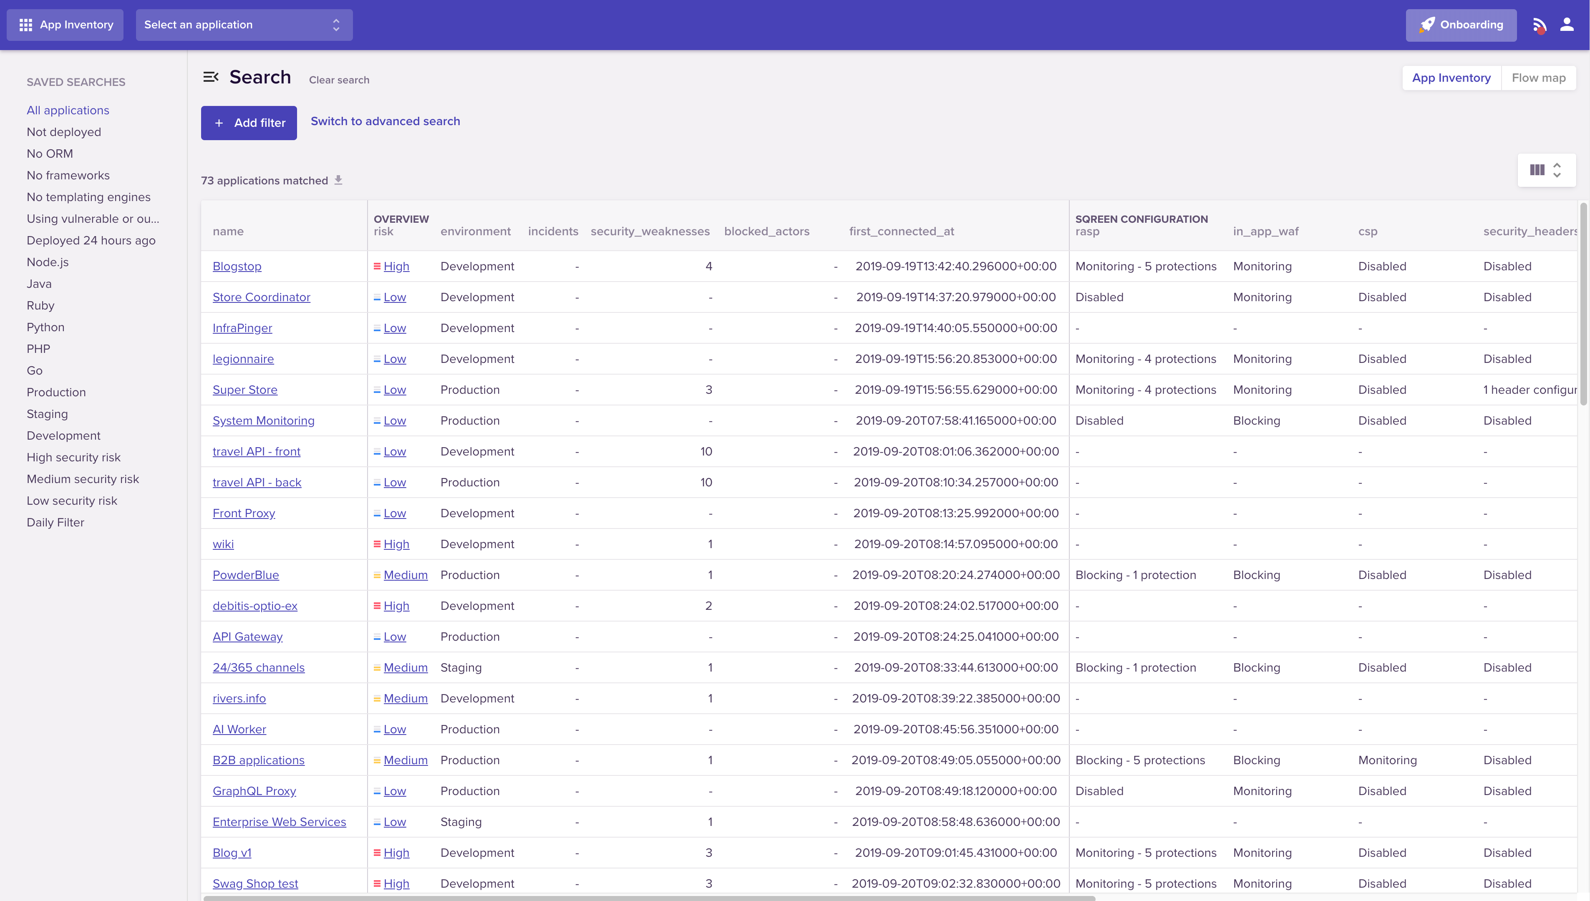Click Switch to advanced search link
1590x901 pixels.
[385, 121]
